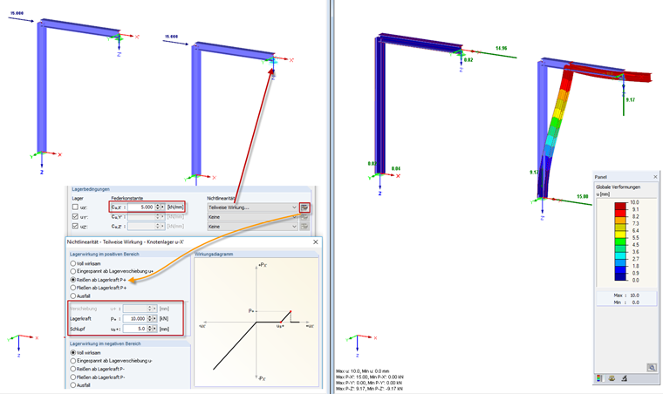Click the Lagerkraft P+ field 10.000
This screenshot has height=394, width=663.
(135, 319)
